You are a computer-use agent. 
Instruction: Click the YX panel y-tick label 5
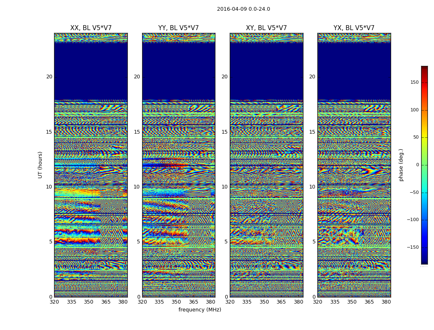coord(314,242)
